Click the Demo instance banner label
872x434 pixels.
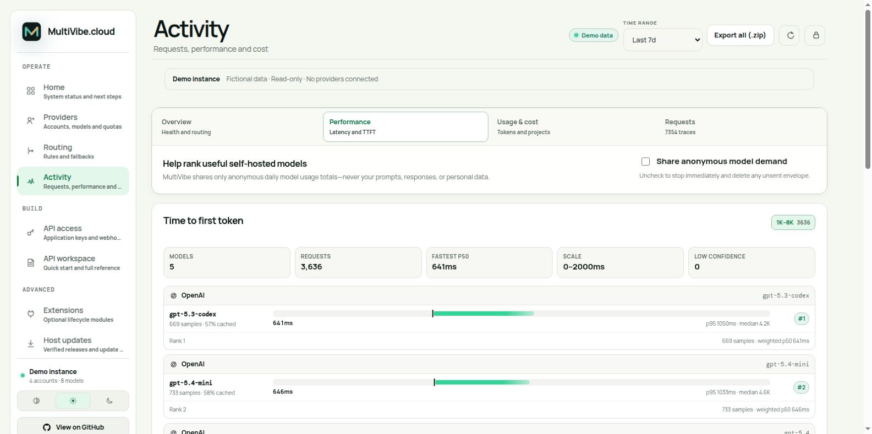[196, 79]
